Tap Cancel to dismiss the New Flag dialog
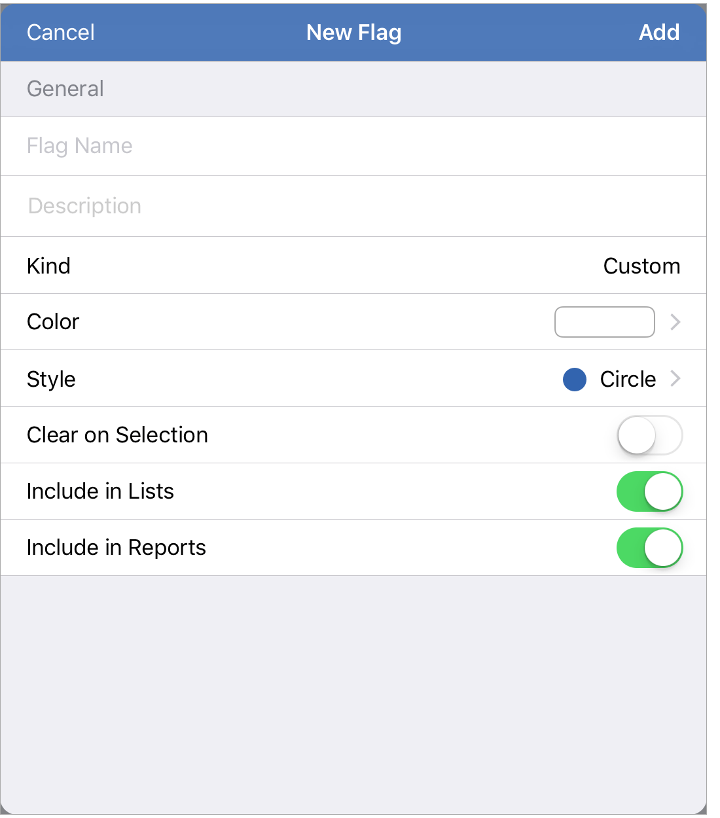 (x=60, y=33)
